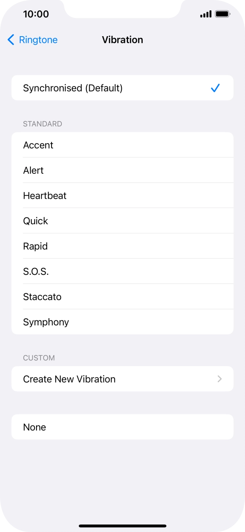Choose the Accent vibration pattern
245x532 pixels.
pyautogui.click(x=38, y=145)
